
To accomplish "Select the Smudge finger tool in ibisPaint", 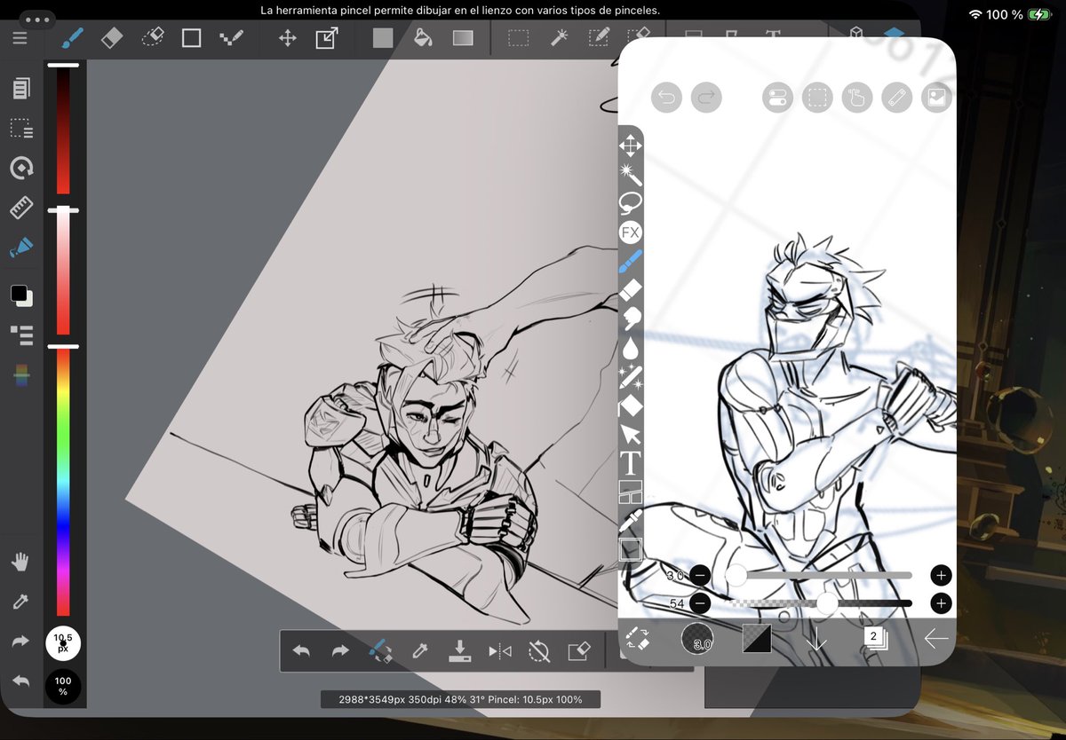I will click(630, 319).
